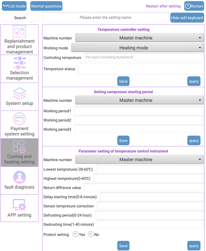Click the Selection management sliders icon
Image resolution: width=206 pixels, height=251 pixels.
tap(20, 63)
